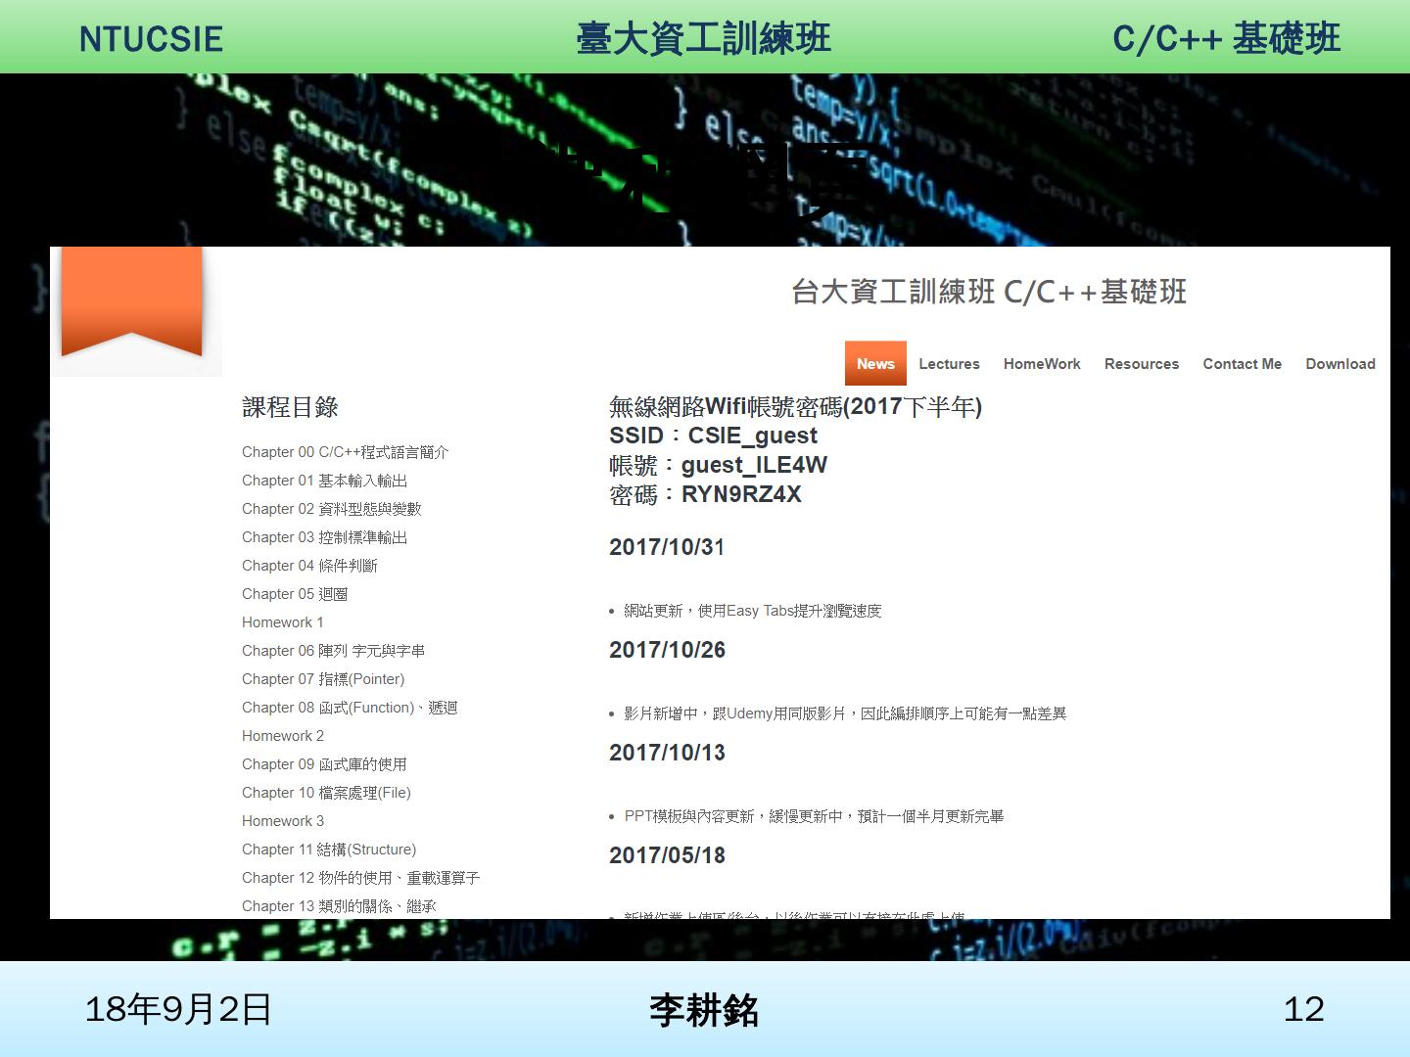This screenshot has width=1410, height=1057.
Task: Select the Homework 3 link
Action: pyautogui.click(x=282, y=821)
